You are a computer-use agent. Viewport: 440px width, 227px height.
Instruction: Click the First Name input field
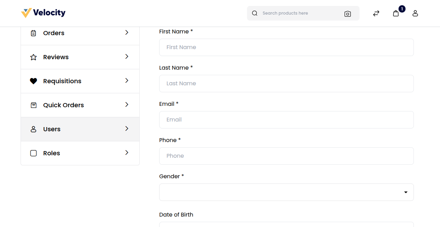click(286, 47)
